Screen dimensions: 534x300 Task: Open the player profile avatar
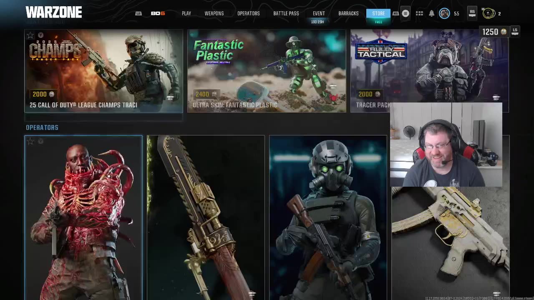pos(444,13)
